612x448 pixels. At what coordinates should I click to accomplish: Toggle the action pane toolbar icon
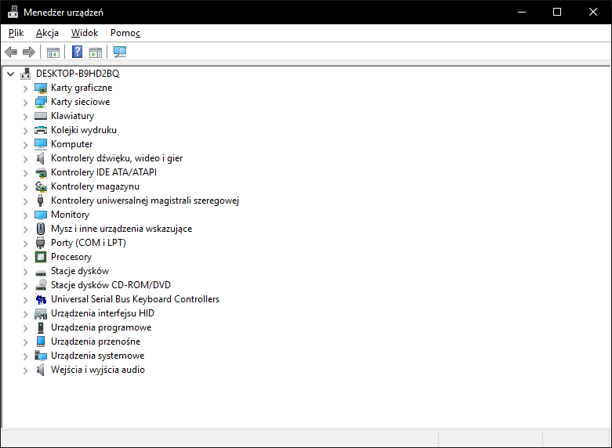click(x=96, y=52)
